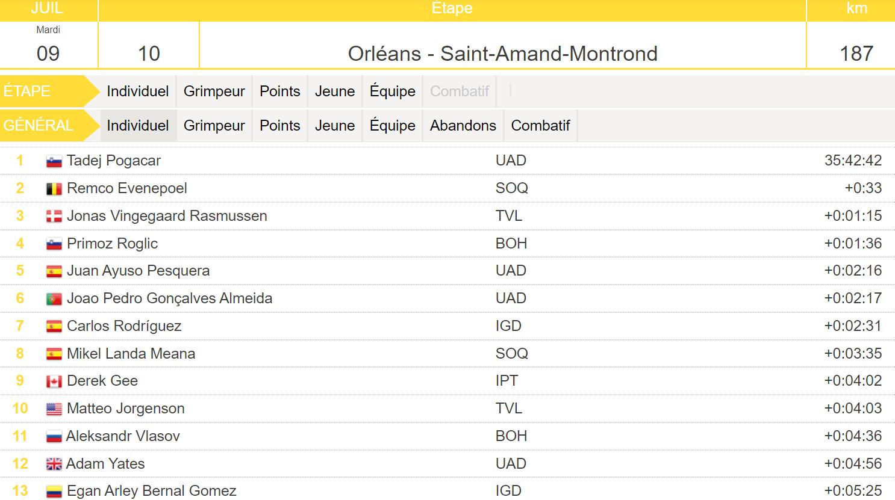Viewport: 895px width, 500px height.
Task: Open the Abandons tab
Action: click(463, 126)
